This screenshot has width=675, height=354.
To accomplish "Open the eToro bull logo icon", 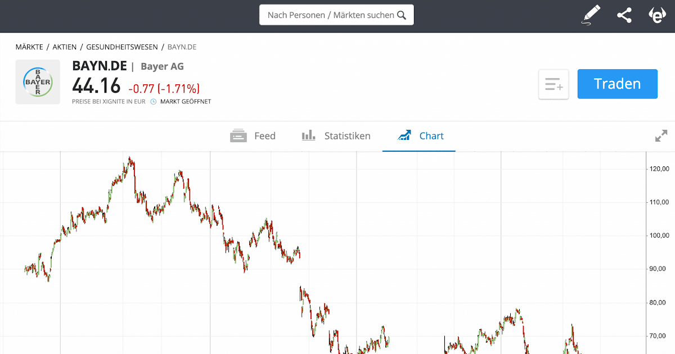I will [657, 15].
